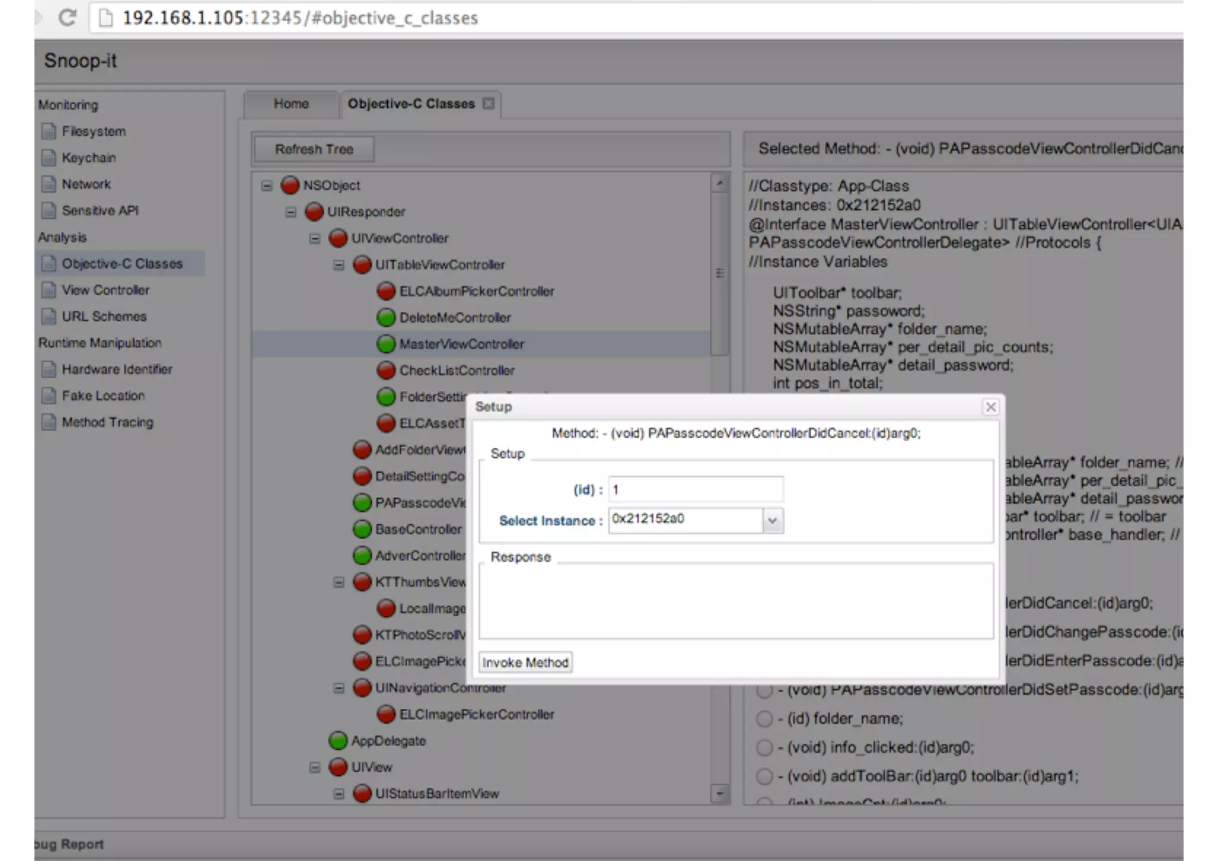The image size is (1218, 861).
Task: Select radio button for info_clicked method
Action: (764, 747)
